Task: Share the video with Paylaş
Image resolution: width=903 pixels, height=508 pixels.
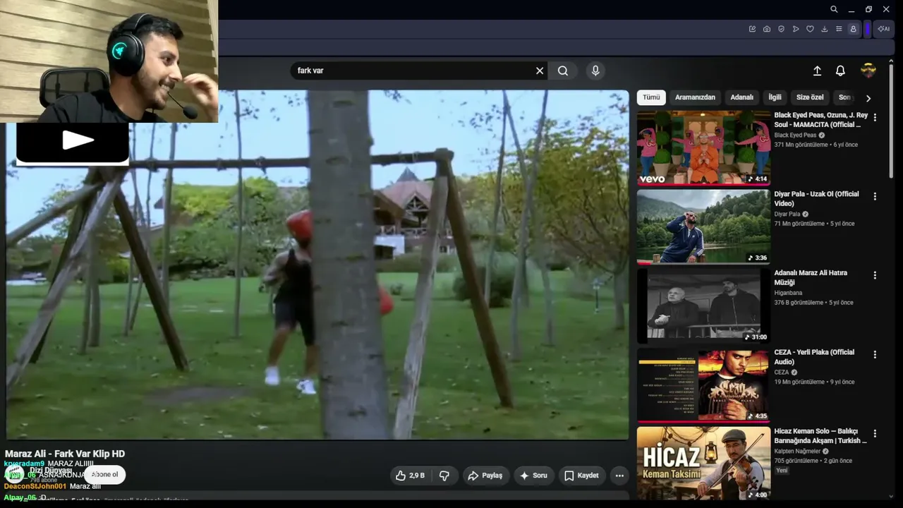Action: coord(485,476)
